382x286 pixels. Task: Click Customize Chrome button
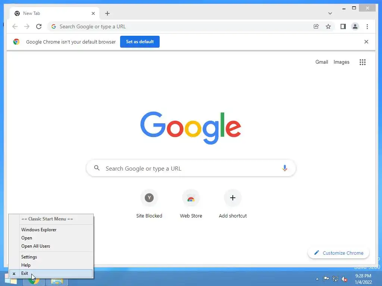click(x=339, y=253)
